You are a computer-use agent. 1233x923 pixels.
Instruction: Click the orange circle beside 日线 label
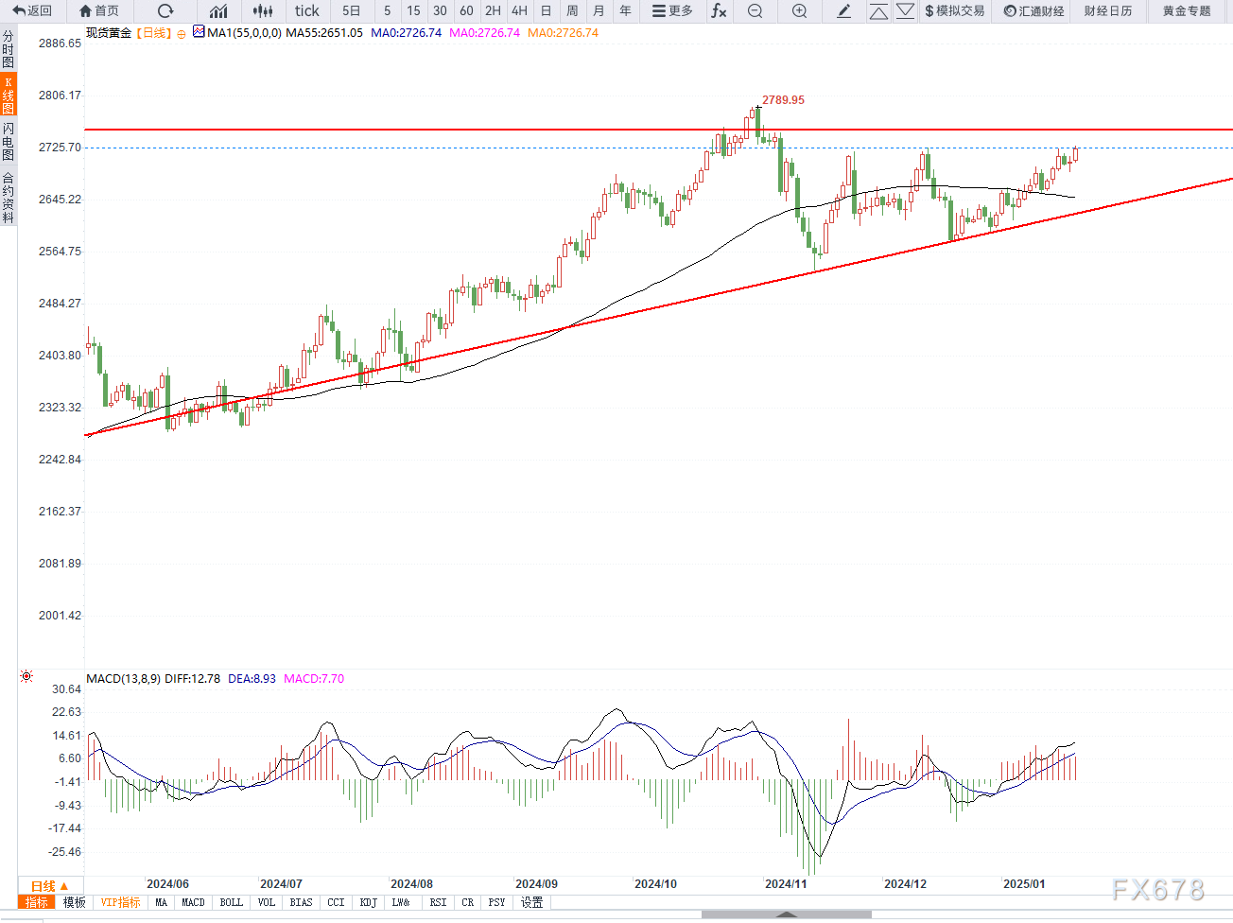point(182,34)
